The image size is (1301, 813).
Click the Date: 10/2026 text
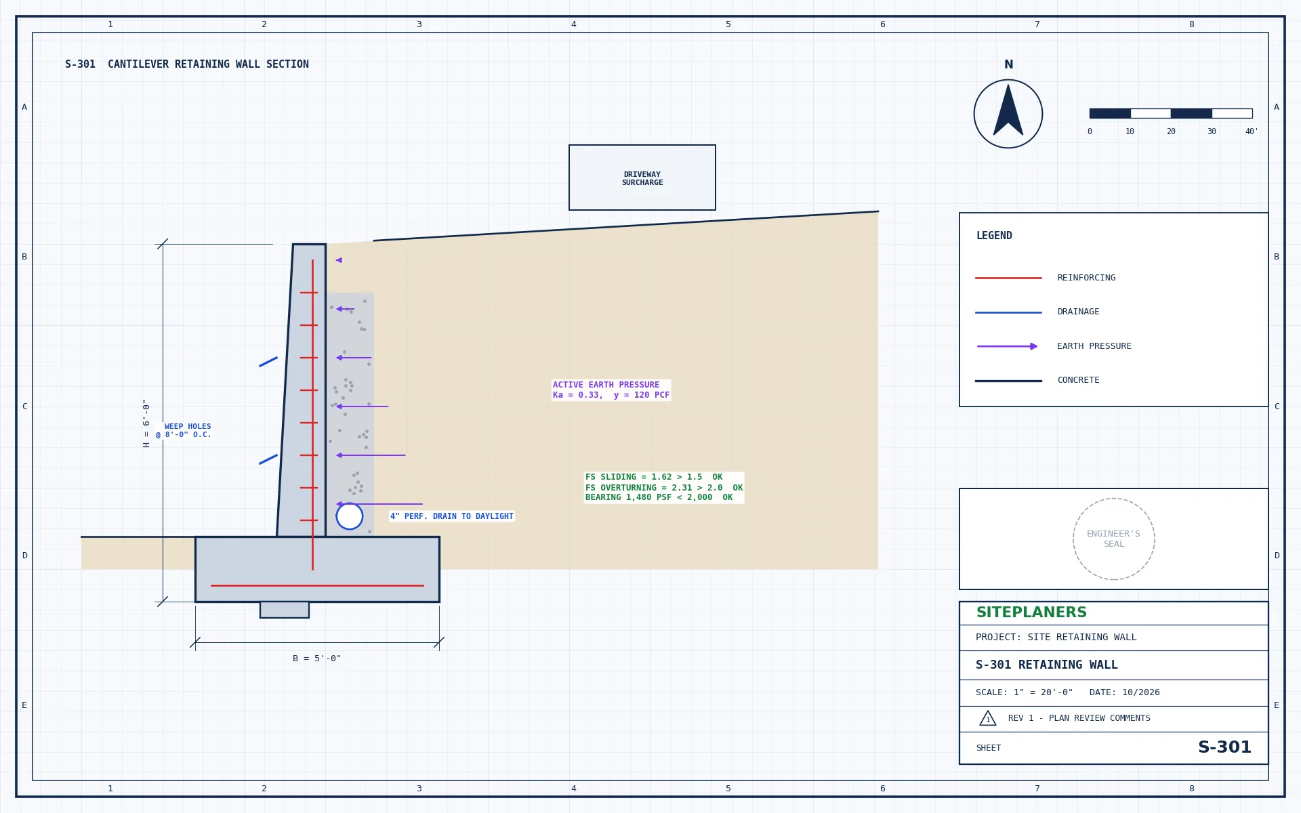pos(1125,692)
